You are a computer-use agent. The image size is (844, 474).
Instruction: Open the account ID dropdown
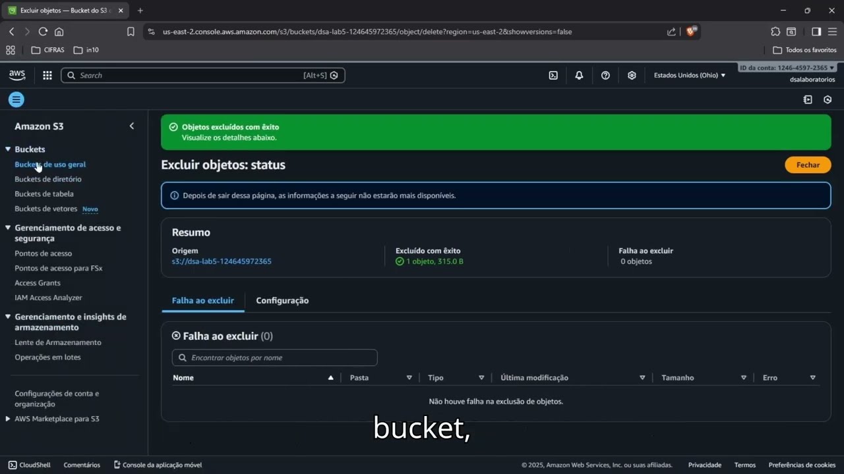[x=787, y=68]
